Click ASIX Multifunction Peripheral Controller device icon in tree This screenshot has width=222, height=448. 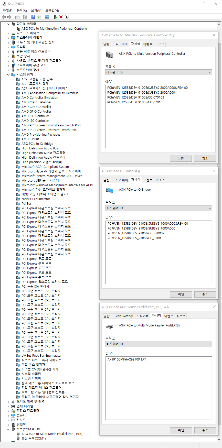pos(18,29)
